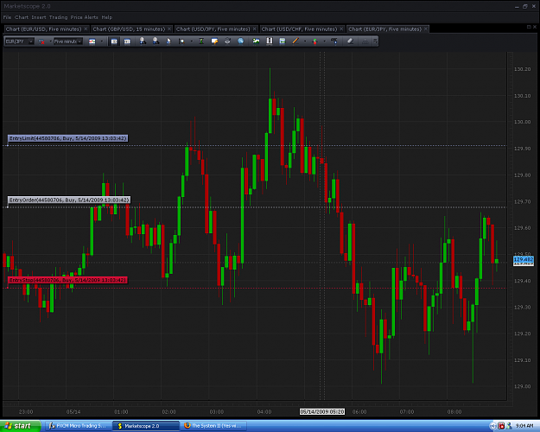Click the 9:04 AM system clock
This screenshot has height=432, width=540.
[524, 426]
